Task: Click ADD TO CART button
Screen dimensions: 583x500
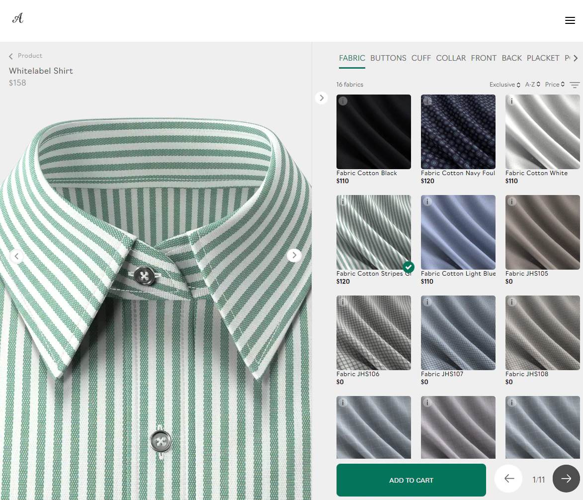Action: [411, 480]
